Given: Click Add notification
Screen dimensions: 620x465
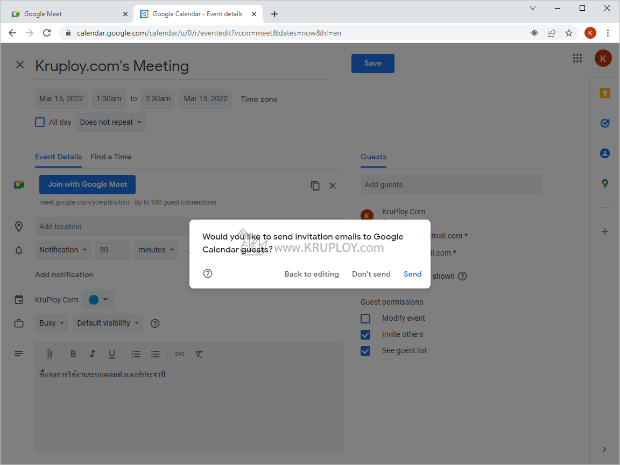Looking at the screenshot, I should point(64,275).
